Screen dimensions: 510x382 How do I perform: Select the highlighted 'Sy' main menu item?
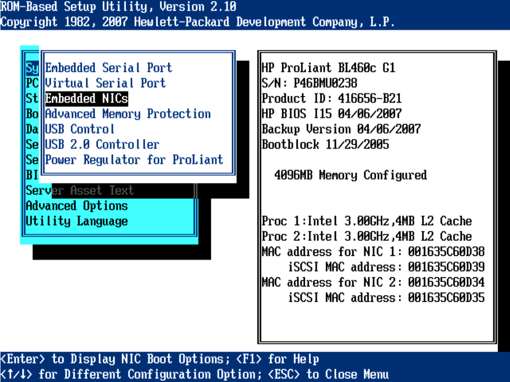(x=32, y=68)
